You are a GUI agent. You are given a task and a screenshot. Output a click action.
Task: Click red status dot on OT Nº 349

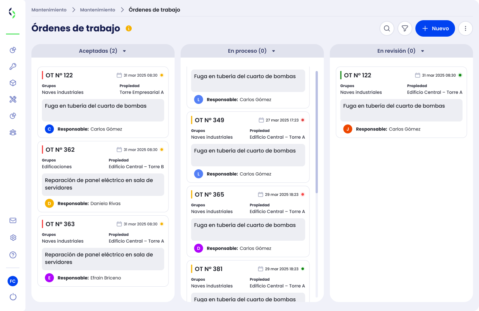303,120
